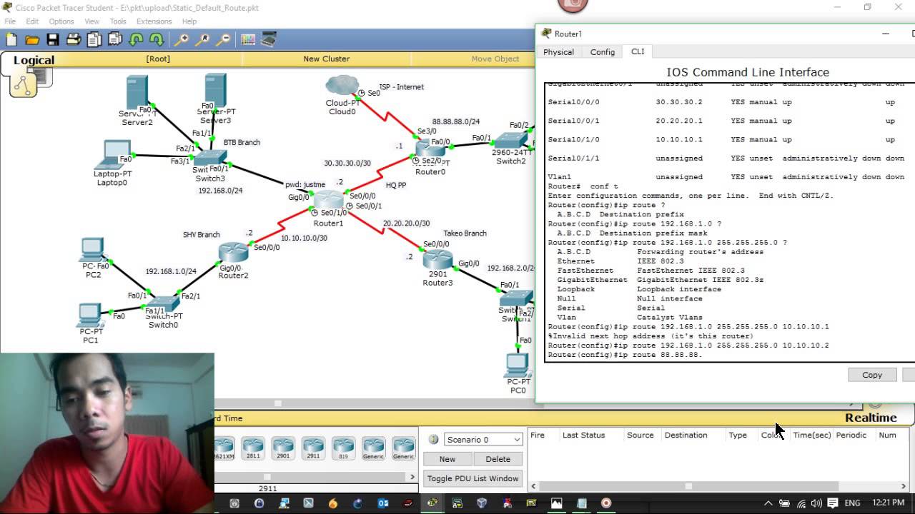Pick the 2901 router model
The width and height of the screenshot is (915, 514).
283,449
